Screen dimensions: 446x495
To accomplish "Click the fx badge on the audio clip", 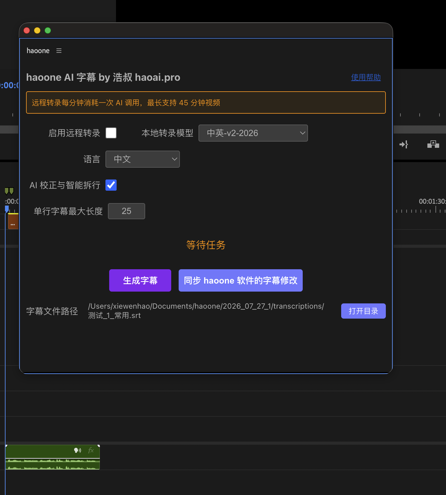I will coord(91,450).
